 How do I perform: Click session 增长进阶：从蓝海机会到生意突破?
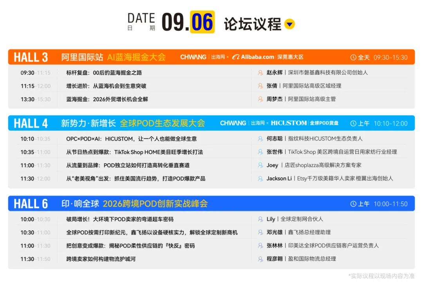(x=106, y=86)
